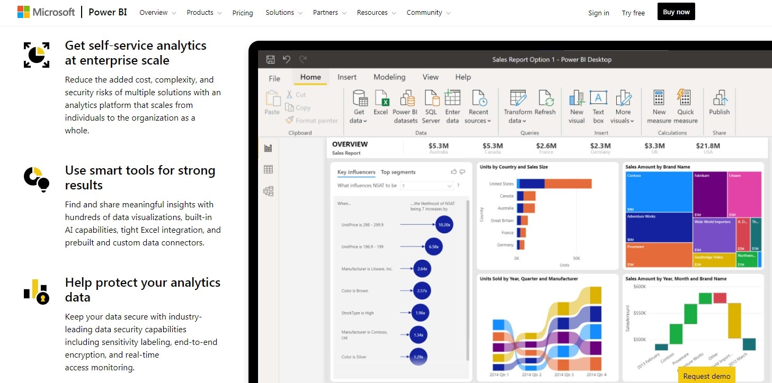Switch to the Top segments tab
Screen dimensions: 772x383
point(398,172)
